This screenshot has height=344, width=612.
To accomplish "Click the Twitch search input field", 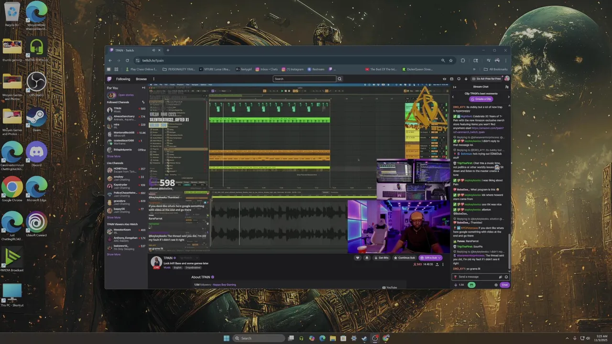I will coord(305,79).
